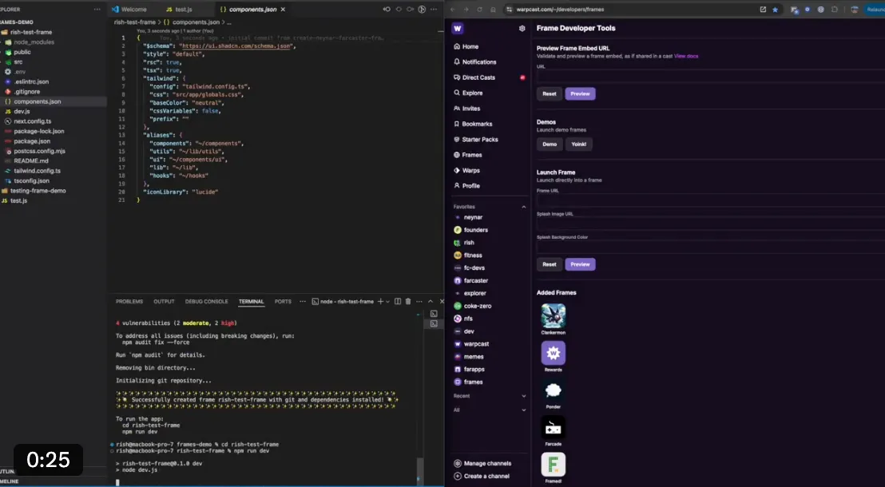Click Manage channels
Viewport: 885px width, 487px height.
tap(482, 463)
